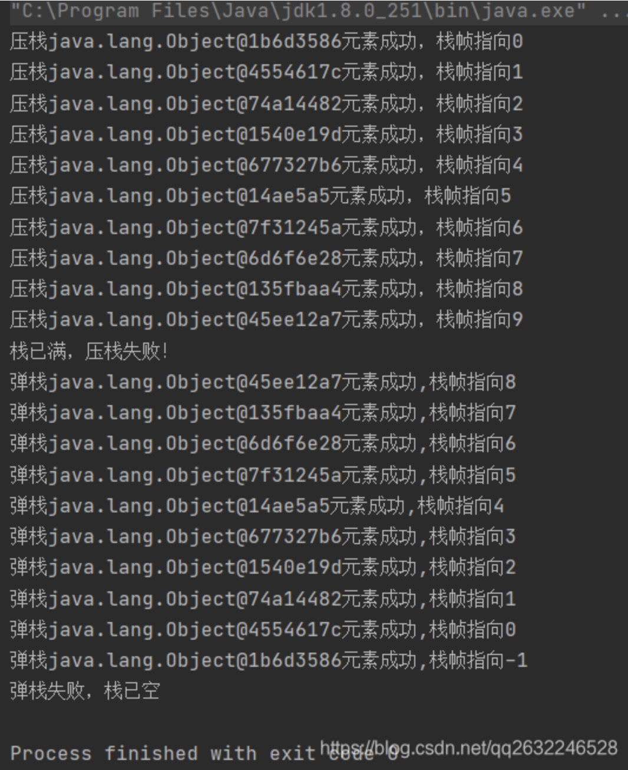Click the 栈已满，压栈失败 message line

pyautogui.click(x=90, y=351)
